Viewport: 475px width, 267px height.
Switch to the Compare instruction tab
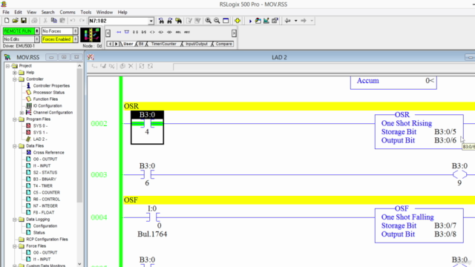point(223,44)
